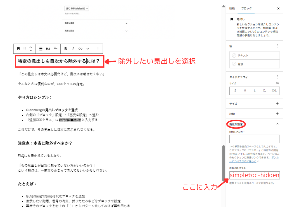The height and width of the screenshot is (212, 283).
Task: Click the heading やり方はシンプル：
Action: [x=35, y=98]
